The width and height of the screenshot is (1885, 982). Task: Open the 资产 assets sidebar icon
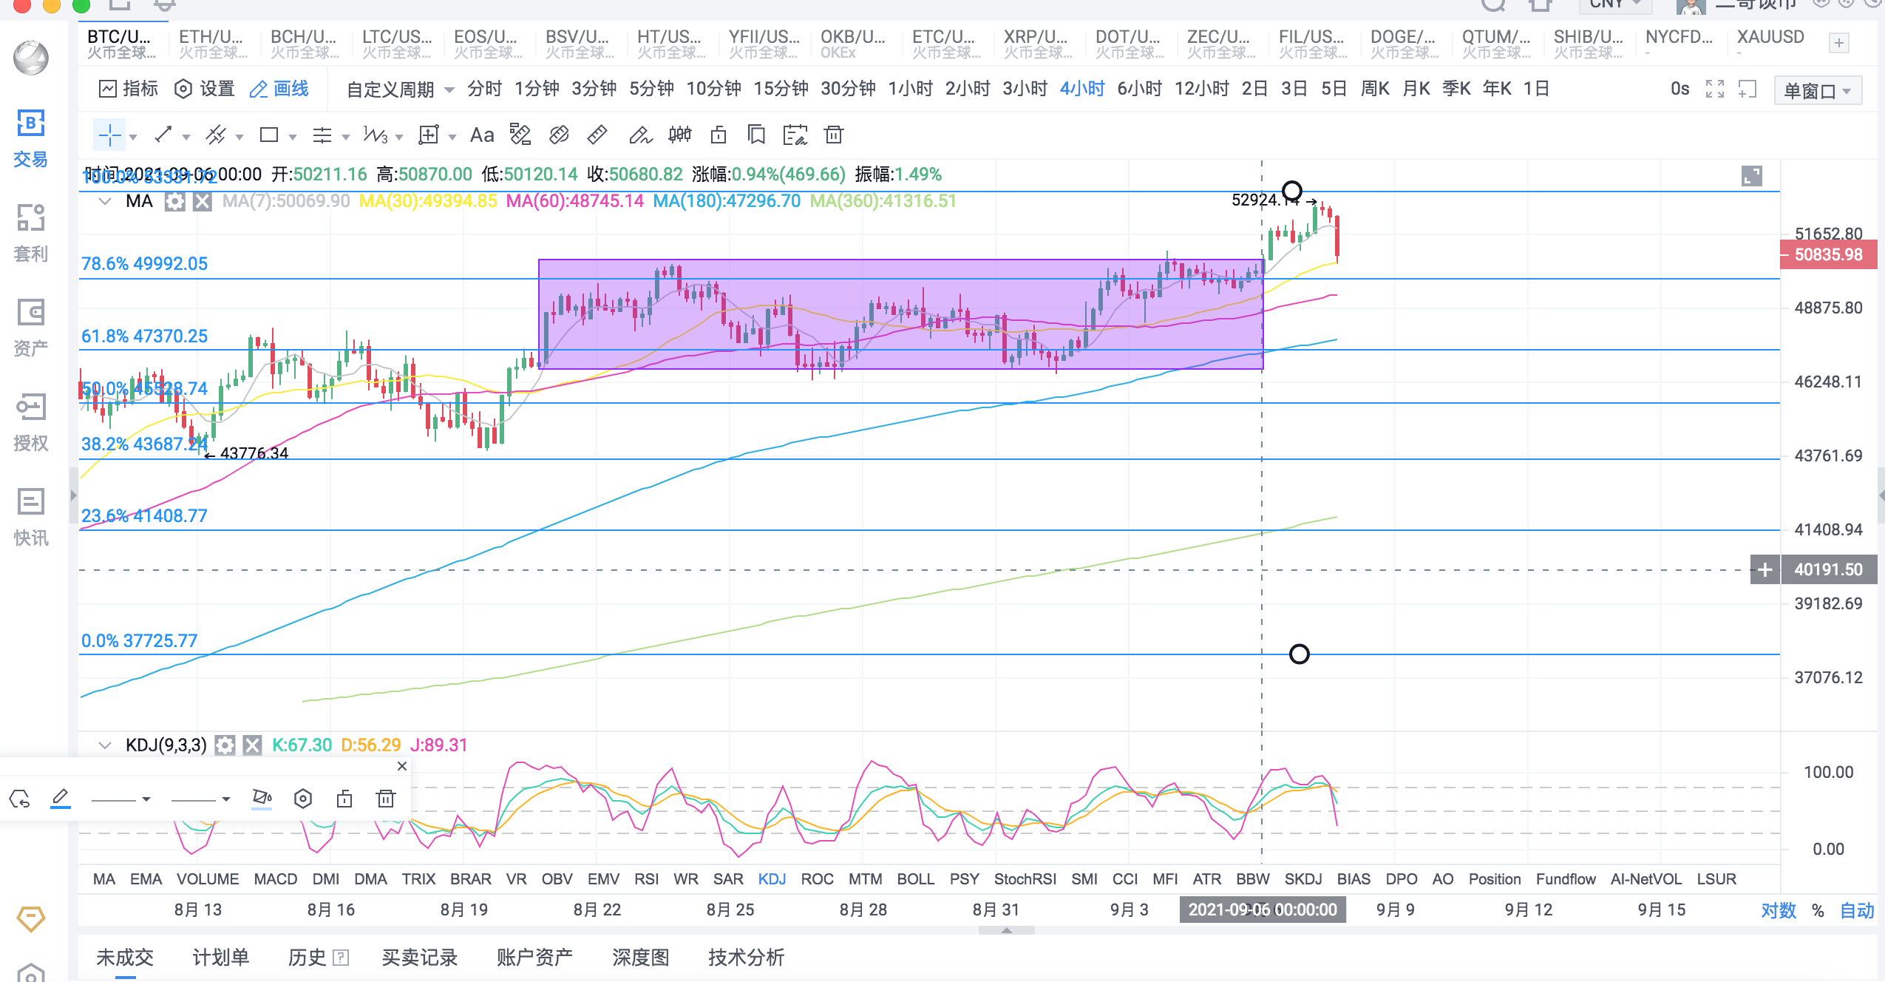pyautogui.click(x=30, y=325)
